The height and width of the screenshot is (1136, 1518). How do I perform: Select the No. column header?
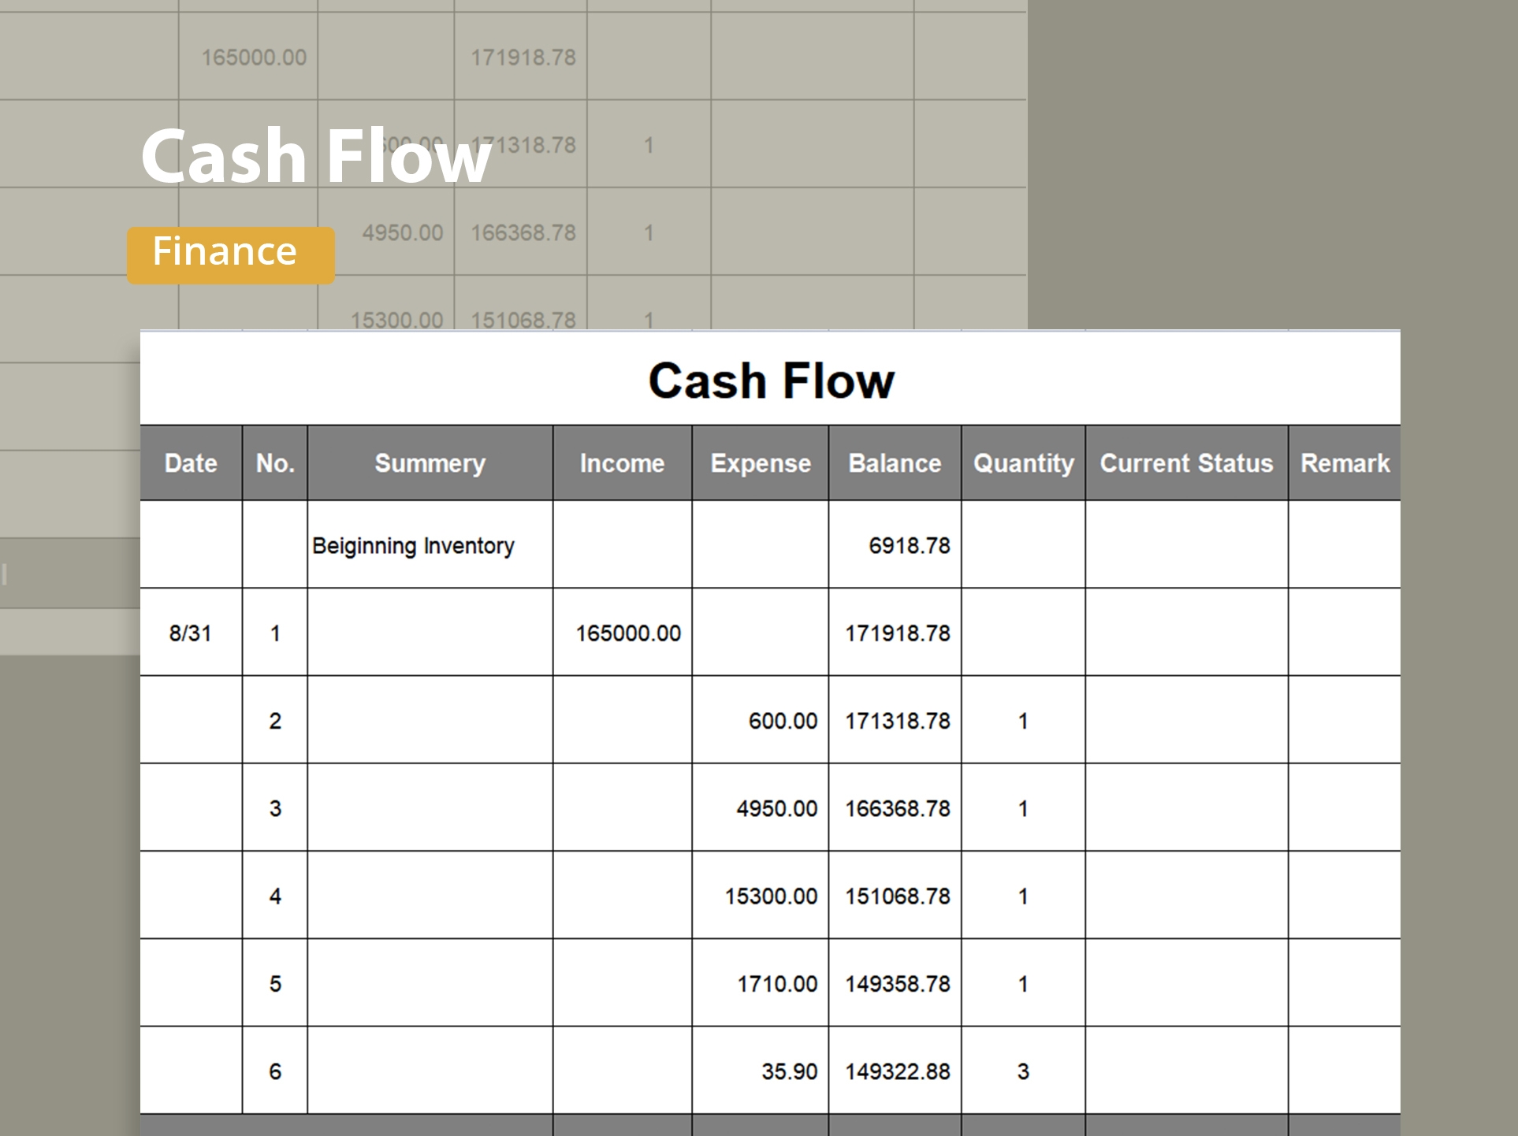[275, 463]
